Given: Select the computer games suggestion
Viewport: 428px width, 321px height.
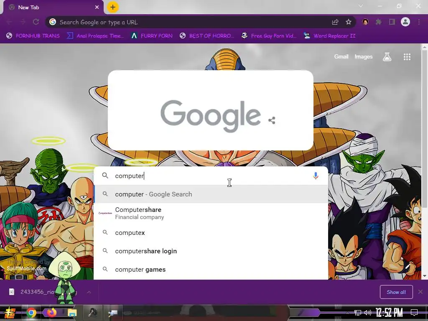Looking at the screenshot, I should [x=211, y=270].
